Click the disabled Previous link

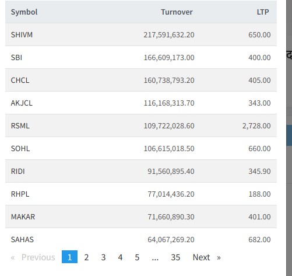33,257
